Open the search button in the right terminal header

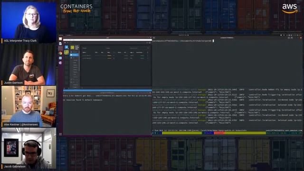coord(289,38)
